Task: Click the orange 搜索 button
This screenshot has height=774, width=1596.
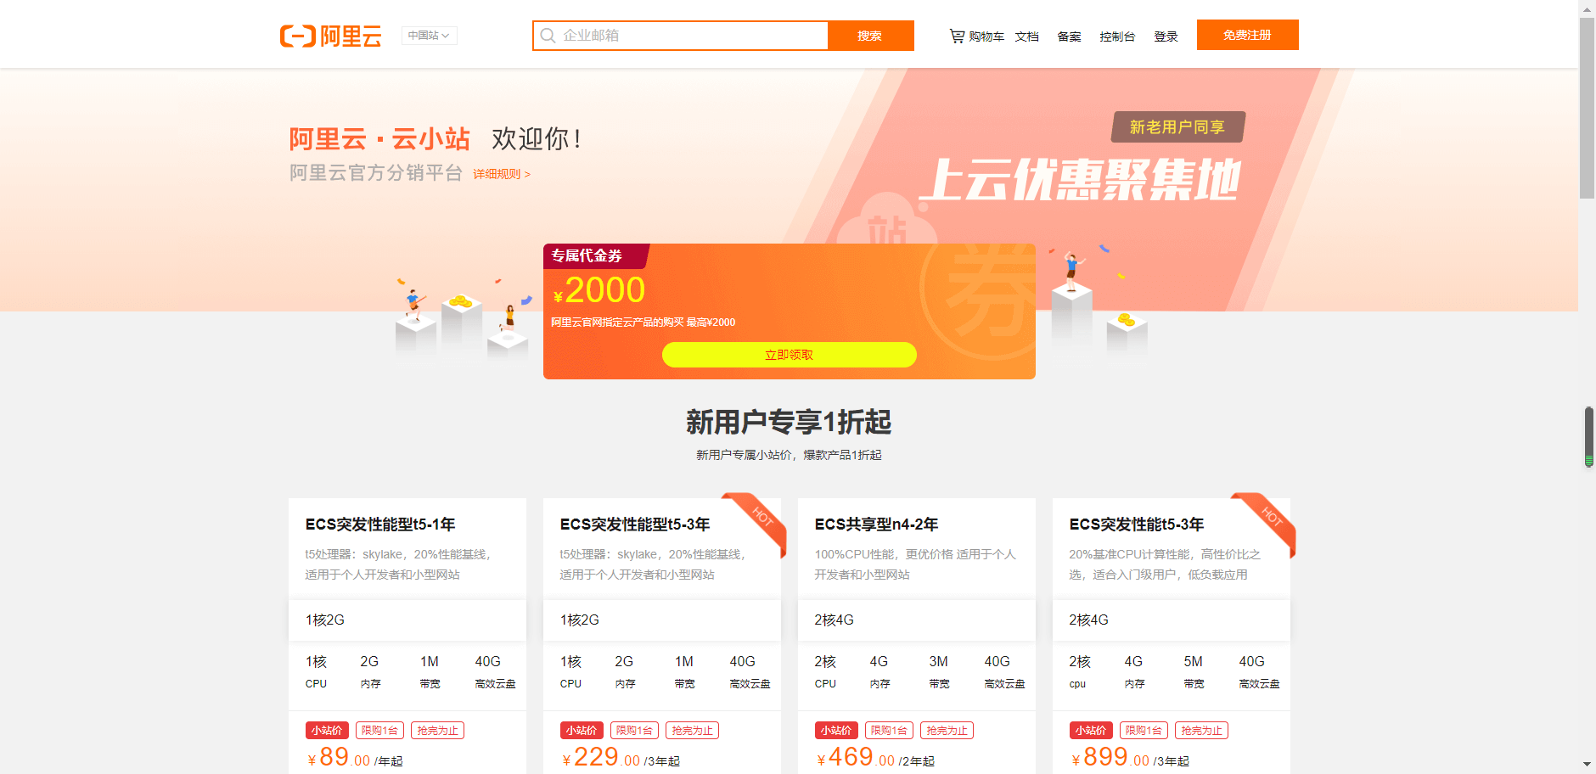Action: pos(870,36)
